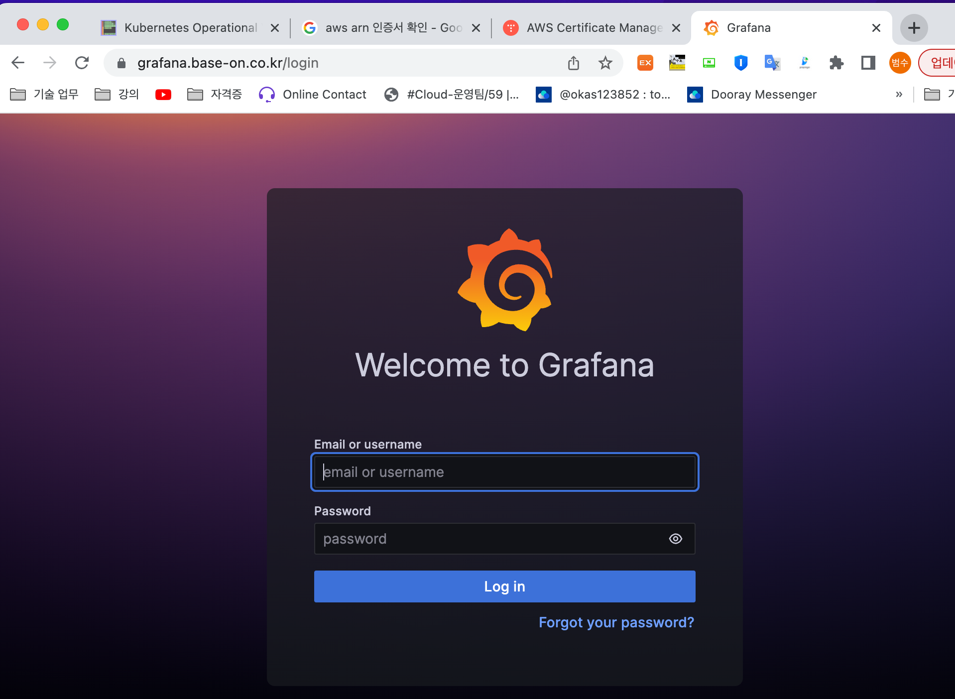Expand hidden bookmarks with double chevron
This screenshot has height=699, width=955.
coord(899,95)
